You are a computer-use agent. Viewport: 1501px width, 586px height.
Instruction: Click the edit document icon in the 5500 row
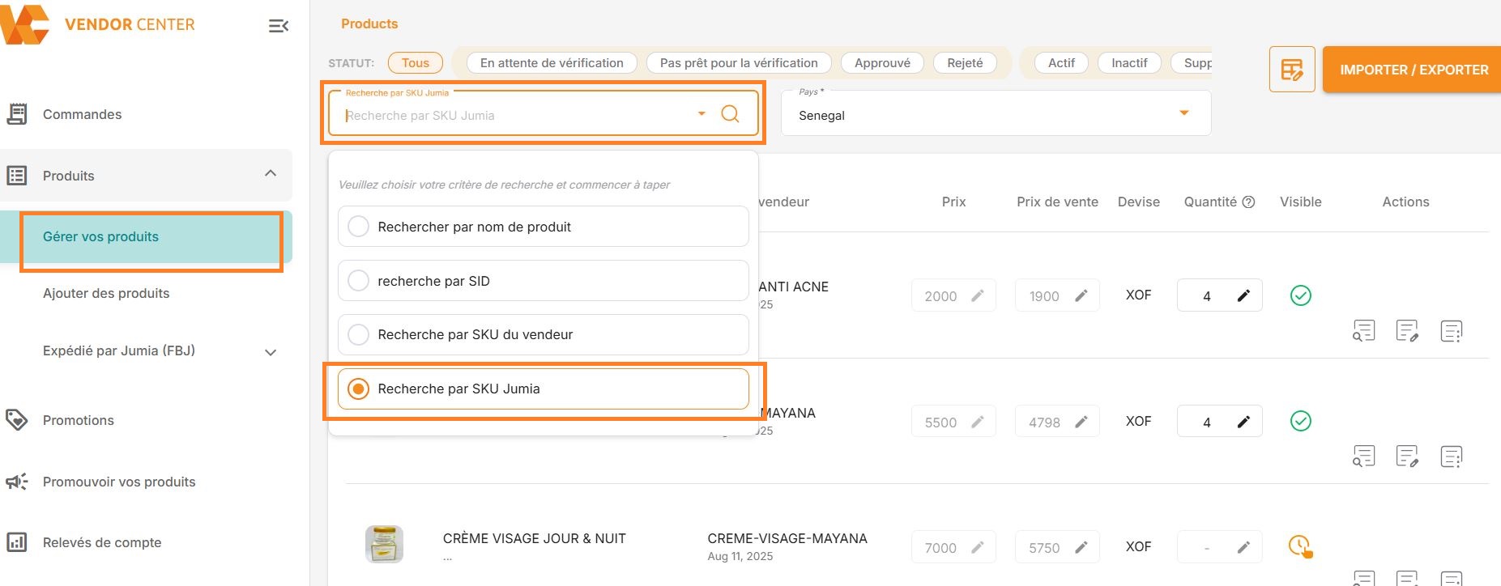click(1408, 456)
